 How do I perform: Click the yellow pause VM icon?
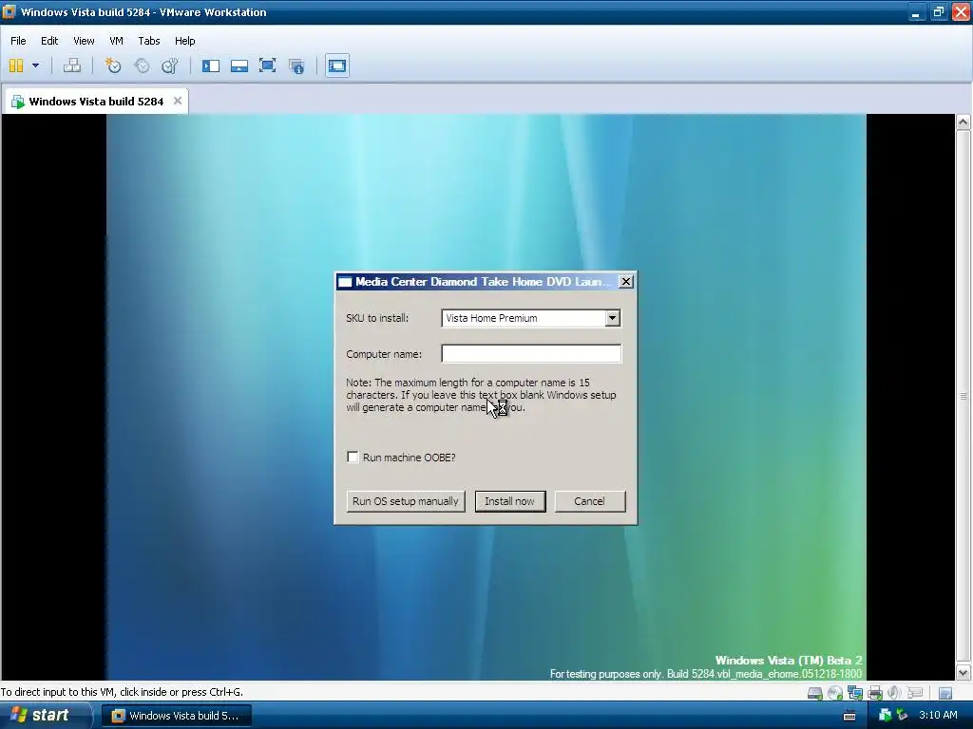[16, 65]
